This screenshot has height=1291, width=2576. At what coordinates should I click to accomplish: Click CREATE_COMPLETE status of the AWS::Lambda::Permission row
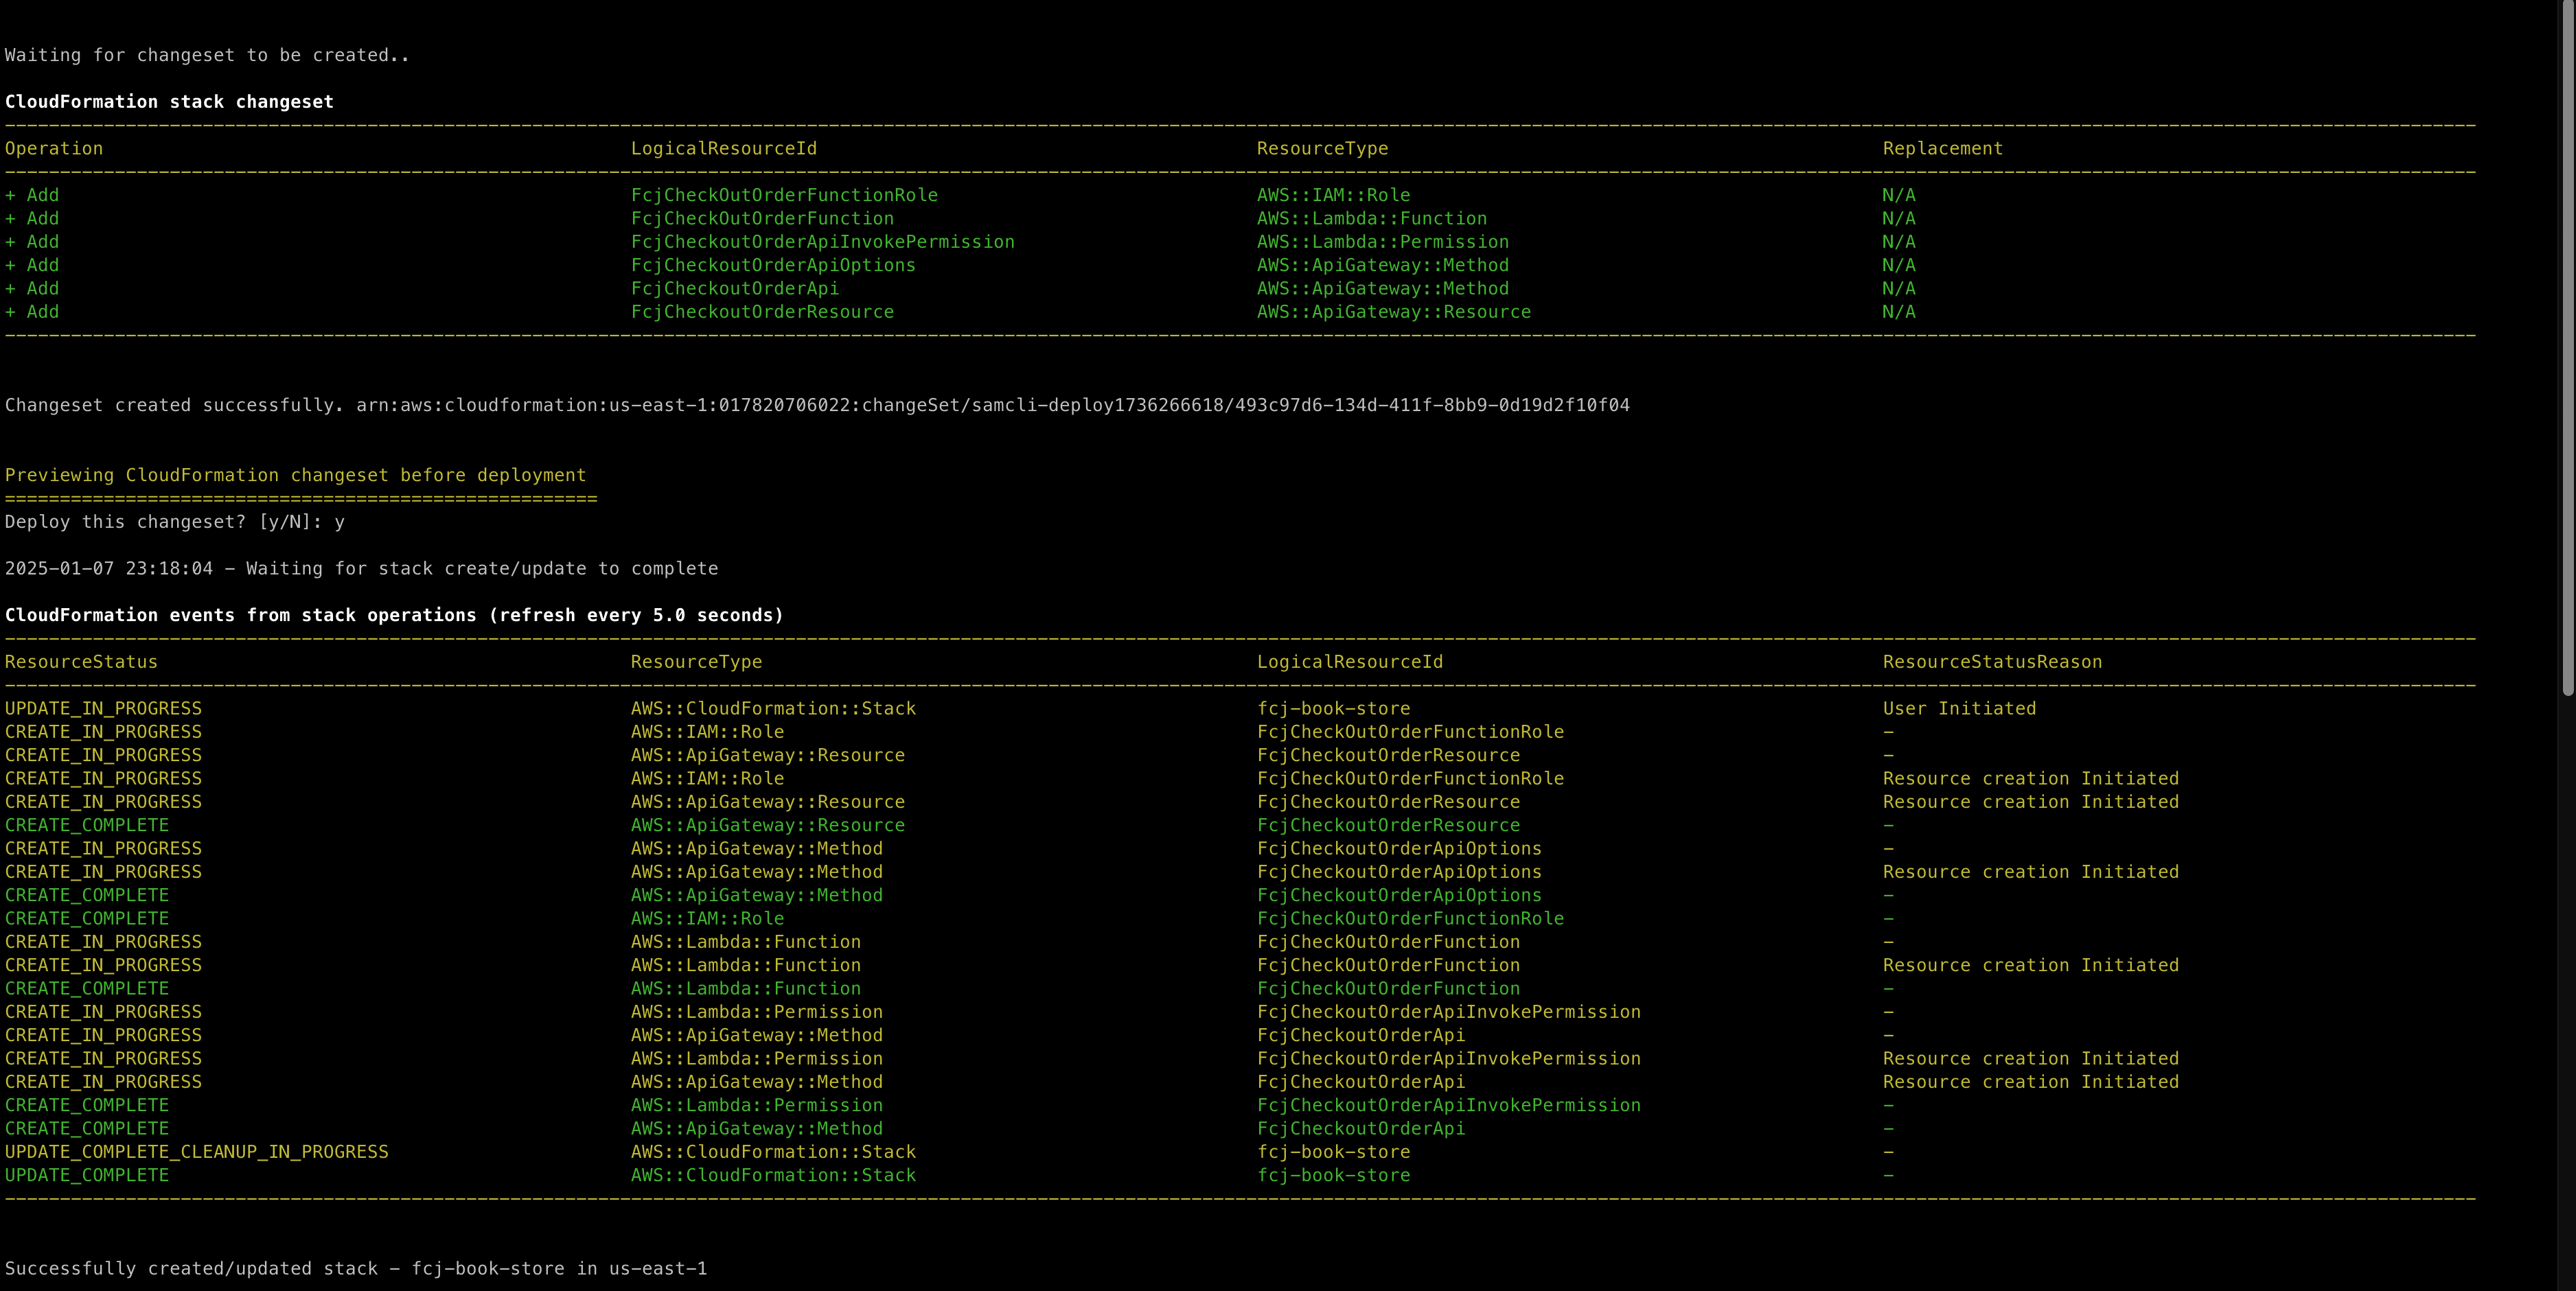coord(87,1105)
